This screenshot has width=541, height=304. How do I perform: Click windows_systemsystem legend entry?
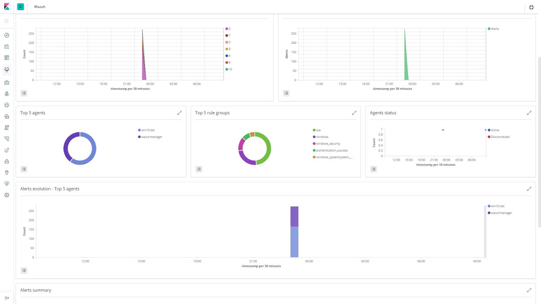pos(332,157)
